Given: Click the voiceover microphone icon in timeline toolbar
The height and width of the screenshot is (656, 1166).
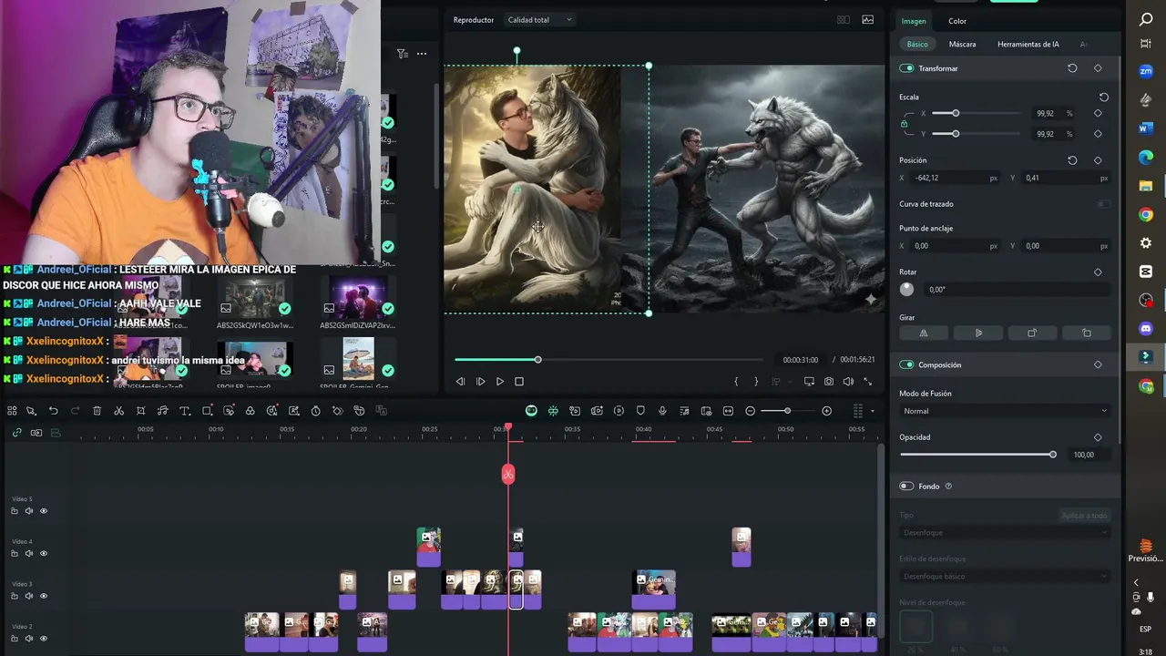Looking at the screenshot, I should (662, 411).
